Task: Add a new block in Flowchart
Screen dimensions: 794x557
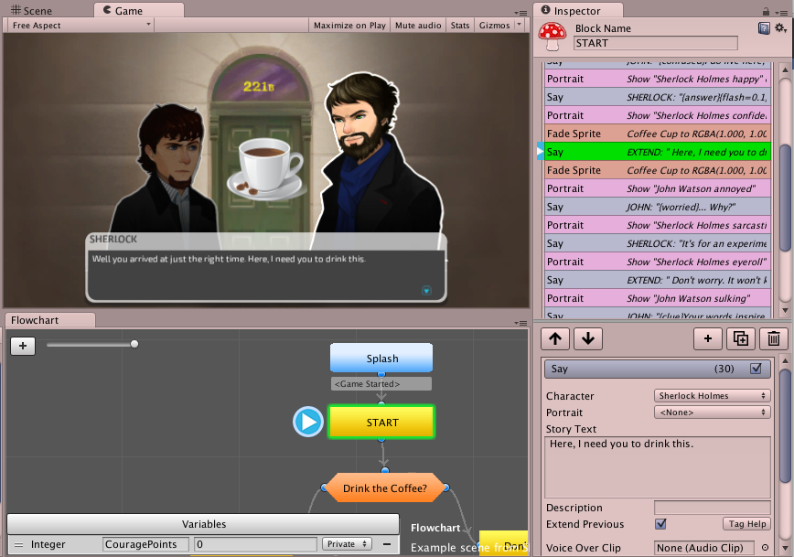Action: point(23,346)
